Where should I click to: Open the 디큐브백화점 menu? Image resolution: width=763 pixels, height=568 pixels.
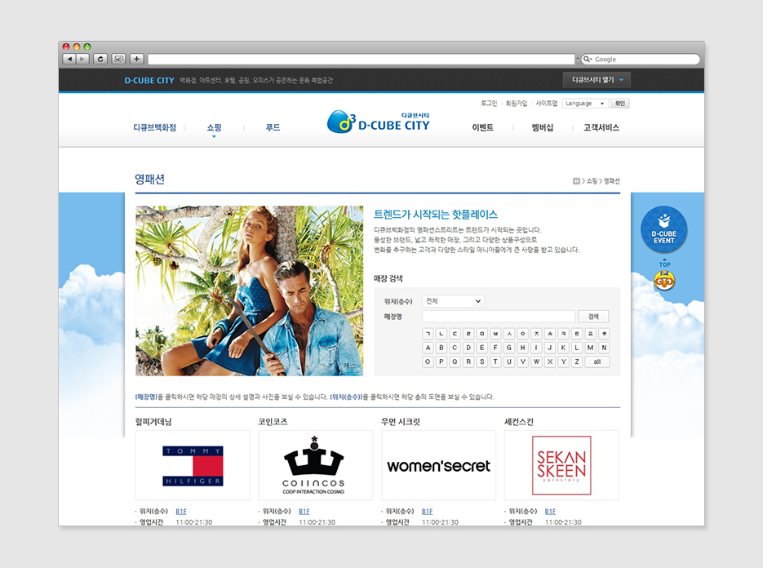click(x=155, y=127)
